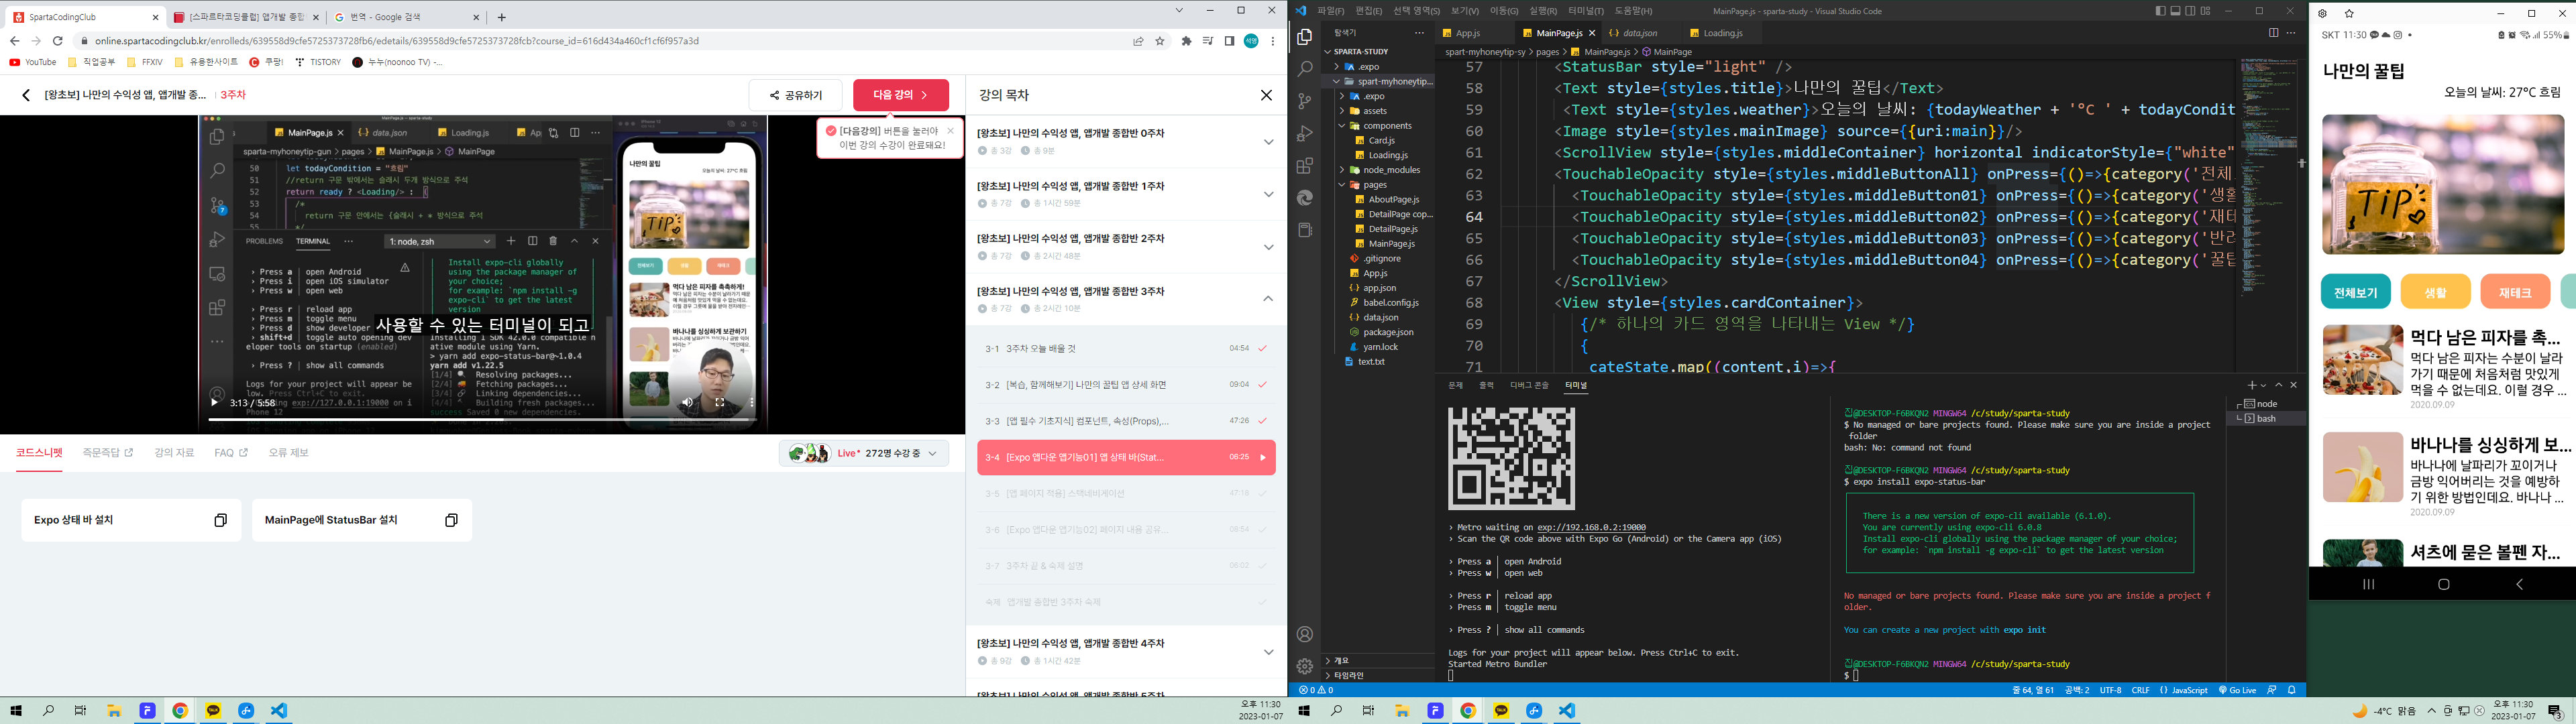Screen dimensions: 2576x724
Task: Mute the lecture video volume
Action: pos(687,403)
